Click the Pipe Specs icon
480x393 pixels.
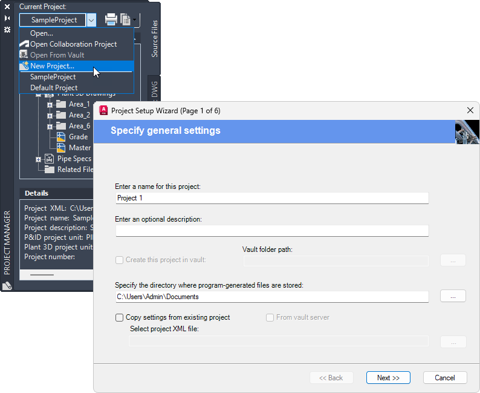pyautogui.click(x=50, y=159)
